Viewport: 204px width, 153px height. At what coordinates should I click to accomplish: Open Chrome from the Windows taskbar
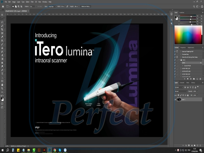coord(55,150)
